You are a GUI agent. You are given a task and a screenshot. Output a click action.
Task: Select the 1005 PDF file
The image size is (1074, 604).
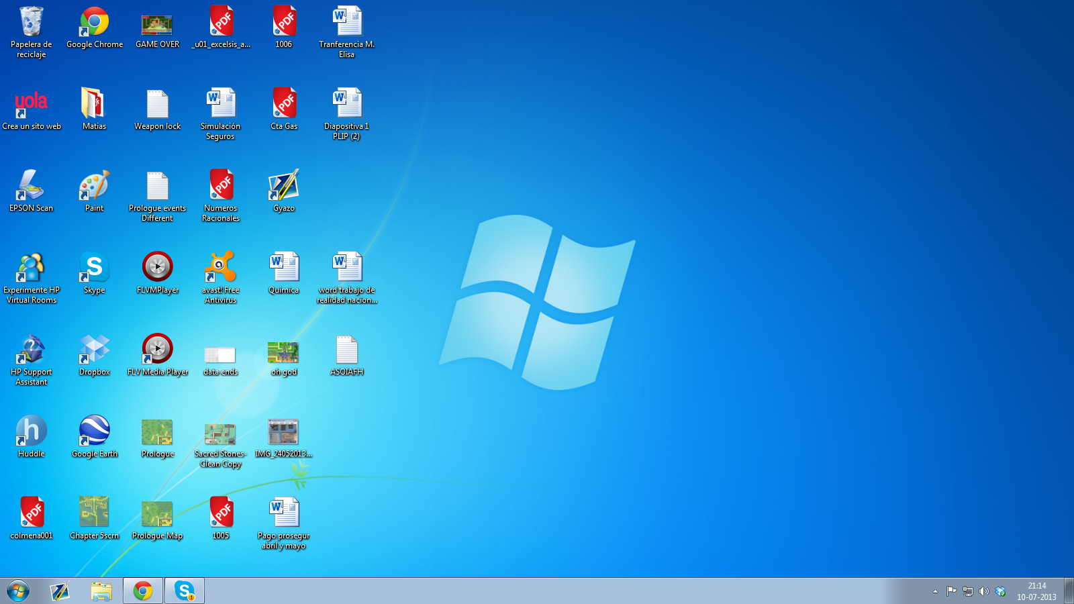tap(221, 519)
